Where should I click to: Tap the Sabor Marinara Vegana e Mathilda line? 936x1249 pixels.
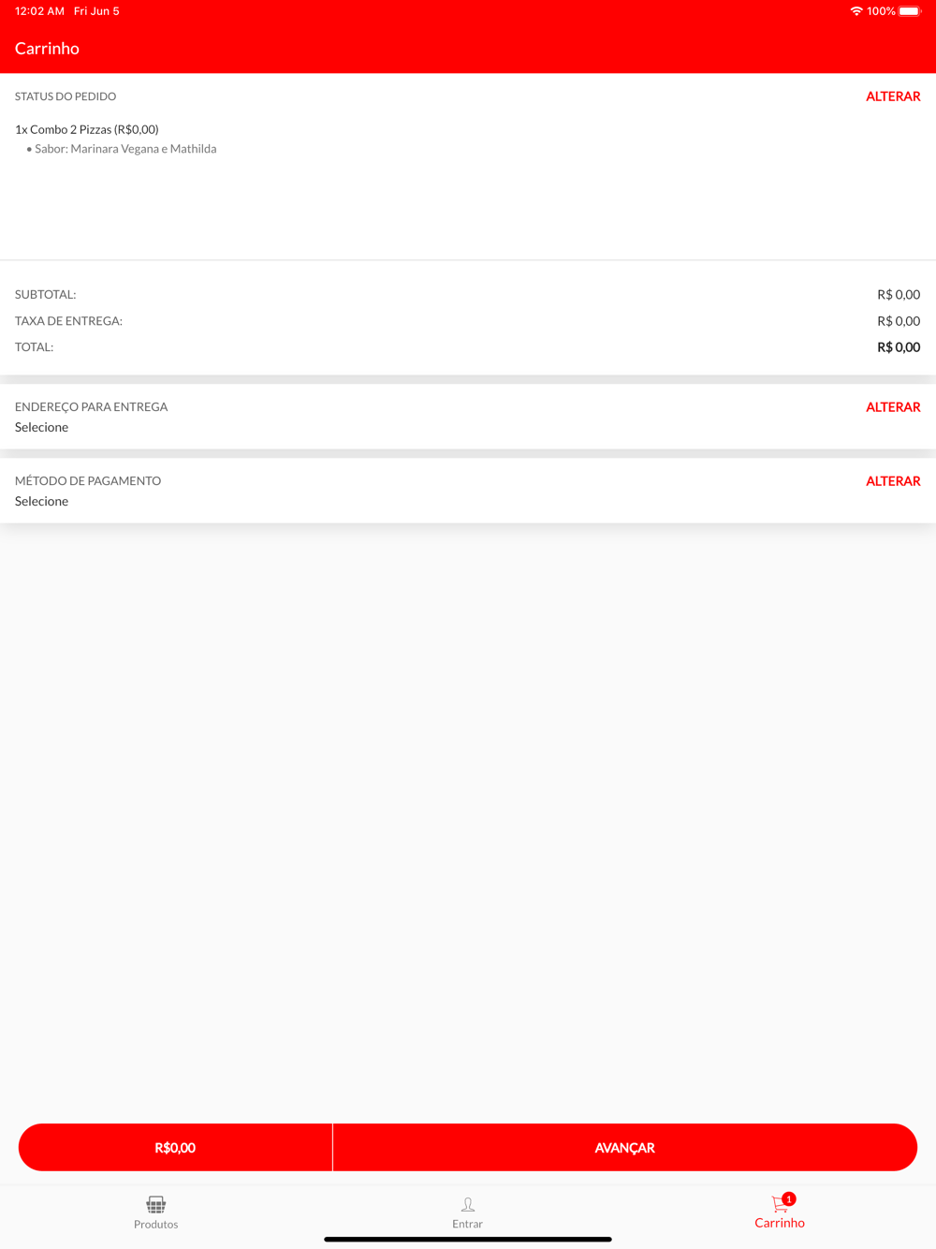[125, 149]
